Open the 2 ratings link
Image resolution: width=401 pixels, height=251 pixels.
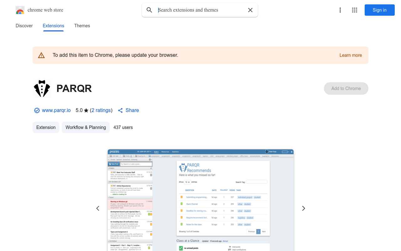(x=101, y=110)
